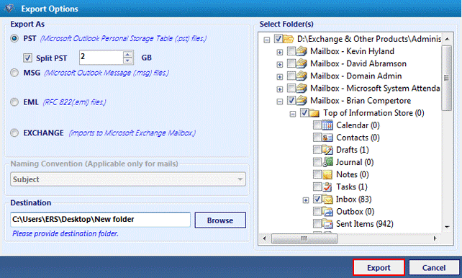The image size is (462, 278).
Task: Uncheck the root D:\Exchange folder checkbox
Action: point(278,38)
